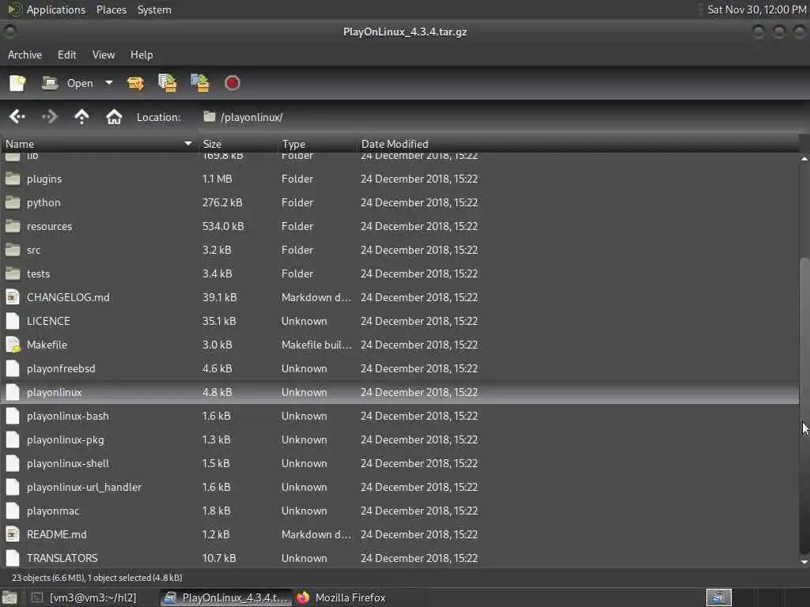Sort by the Name column header

(99, 144)
